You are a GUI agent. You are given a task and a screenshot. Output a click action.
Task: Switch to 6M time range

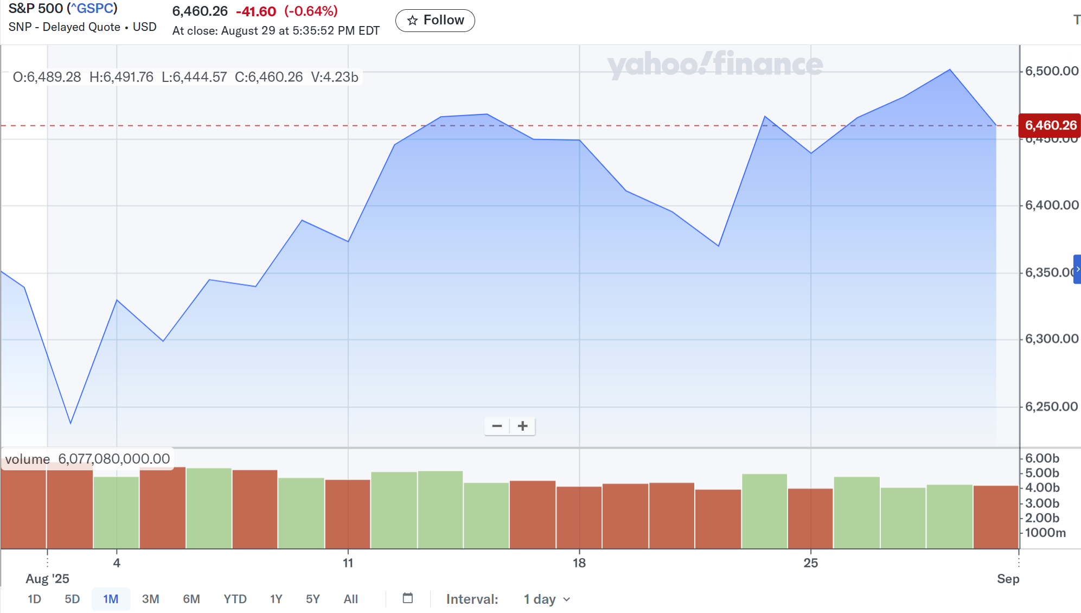(x=191, y=599)
